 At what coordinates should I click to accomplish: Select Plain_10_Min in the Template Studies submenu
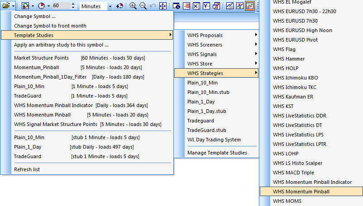216,83
